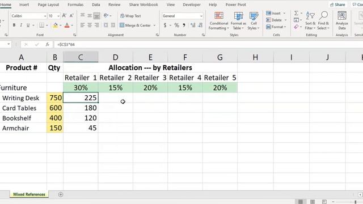Center text horizontally
The image size is (363, 204).
click(x=90, y=25)
